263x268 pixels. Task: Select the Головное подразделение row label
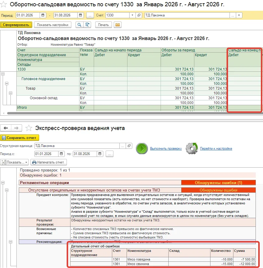pyautogui.click(x=43, y=79)
